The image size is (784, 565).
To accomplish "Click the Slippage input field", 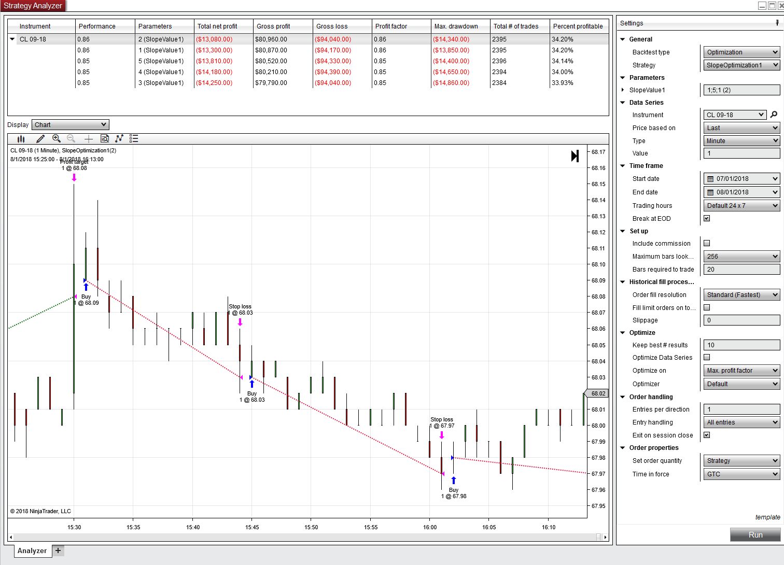I will pos(742,320).
